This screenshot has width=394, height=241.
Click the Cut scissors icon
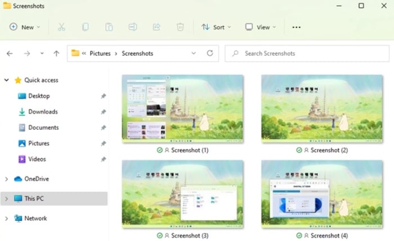coord(61,27)
